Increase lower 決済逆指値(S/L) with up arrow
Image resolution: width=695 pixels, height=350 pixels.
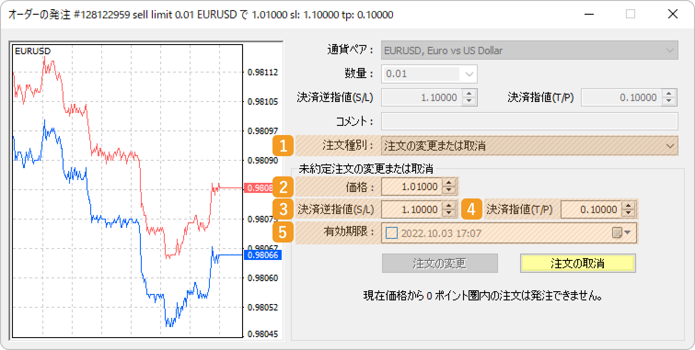point(449,206)
